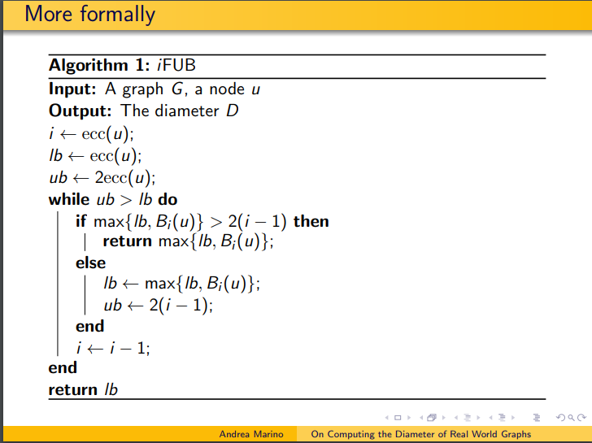
Task: Click the presentation title in the footer
Action: pos(420,435)
